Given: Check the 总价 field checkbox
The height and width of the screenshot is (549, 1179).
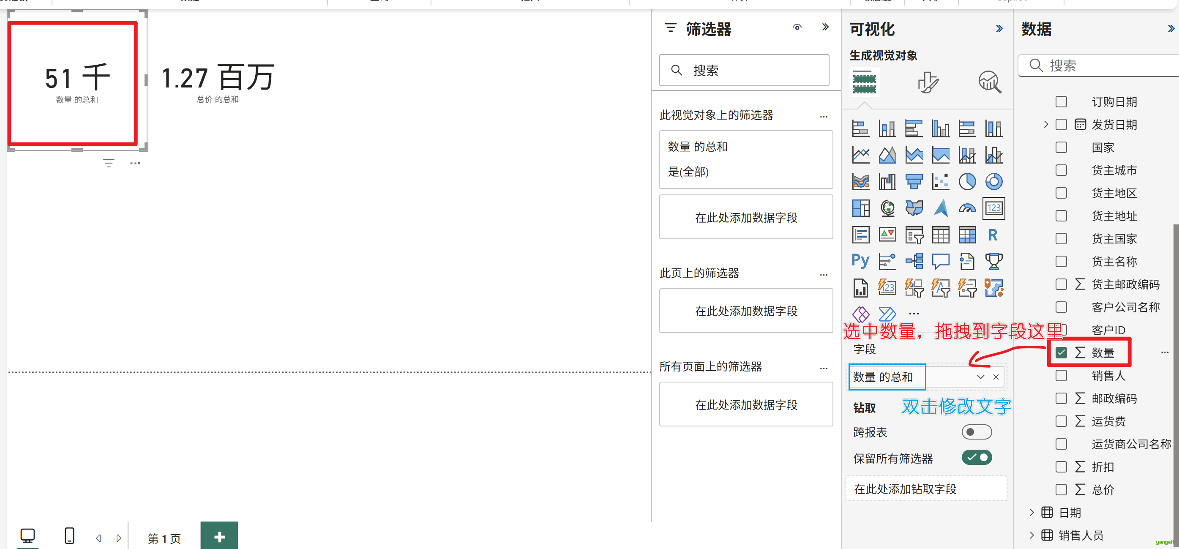Looking at the screenshot, I should [1061, 489].
